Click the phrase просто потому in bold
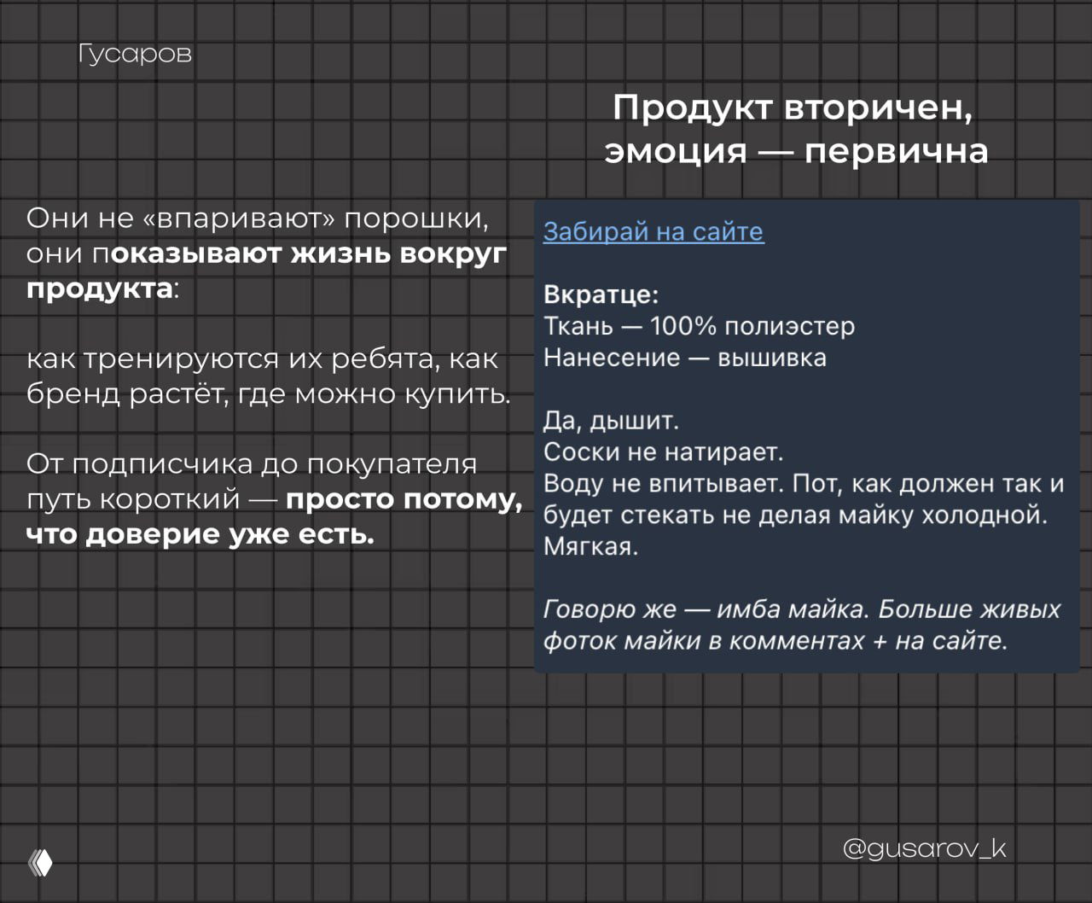This screenshot has width=1092, height=903. pos(399,498)
